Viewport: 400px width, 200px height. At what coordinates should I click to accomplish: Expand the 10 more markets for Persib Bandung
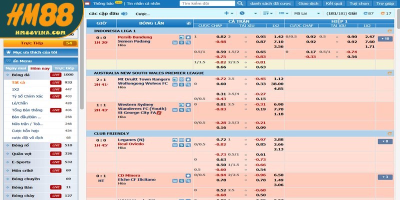(385, 38)
